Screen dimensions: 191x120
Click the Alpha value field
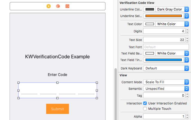pos(164,116)
